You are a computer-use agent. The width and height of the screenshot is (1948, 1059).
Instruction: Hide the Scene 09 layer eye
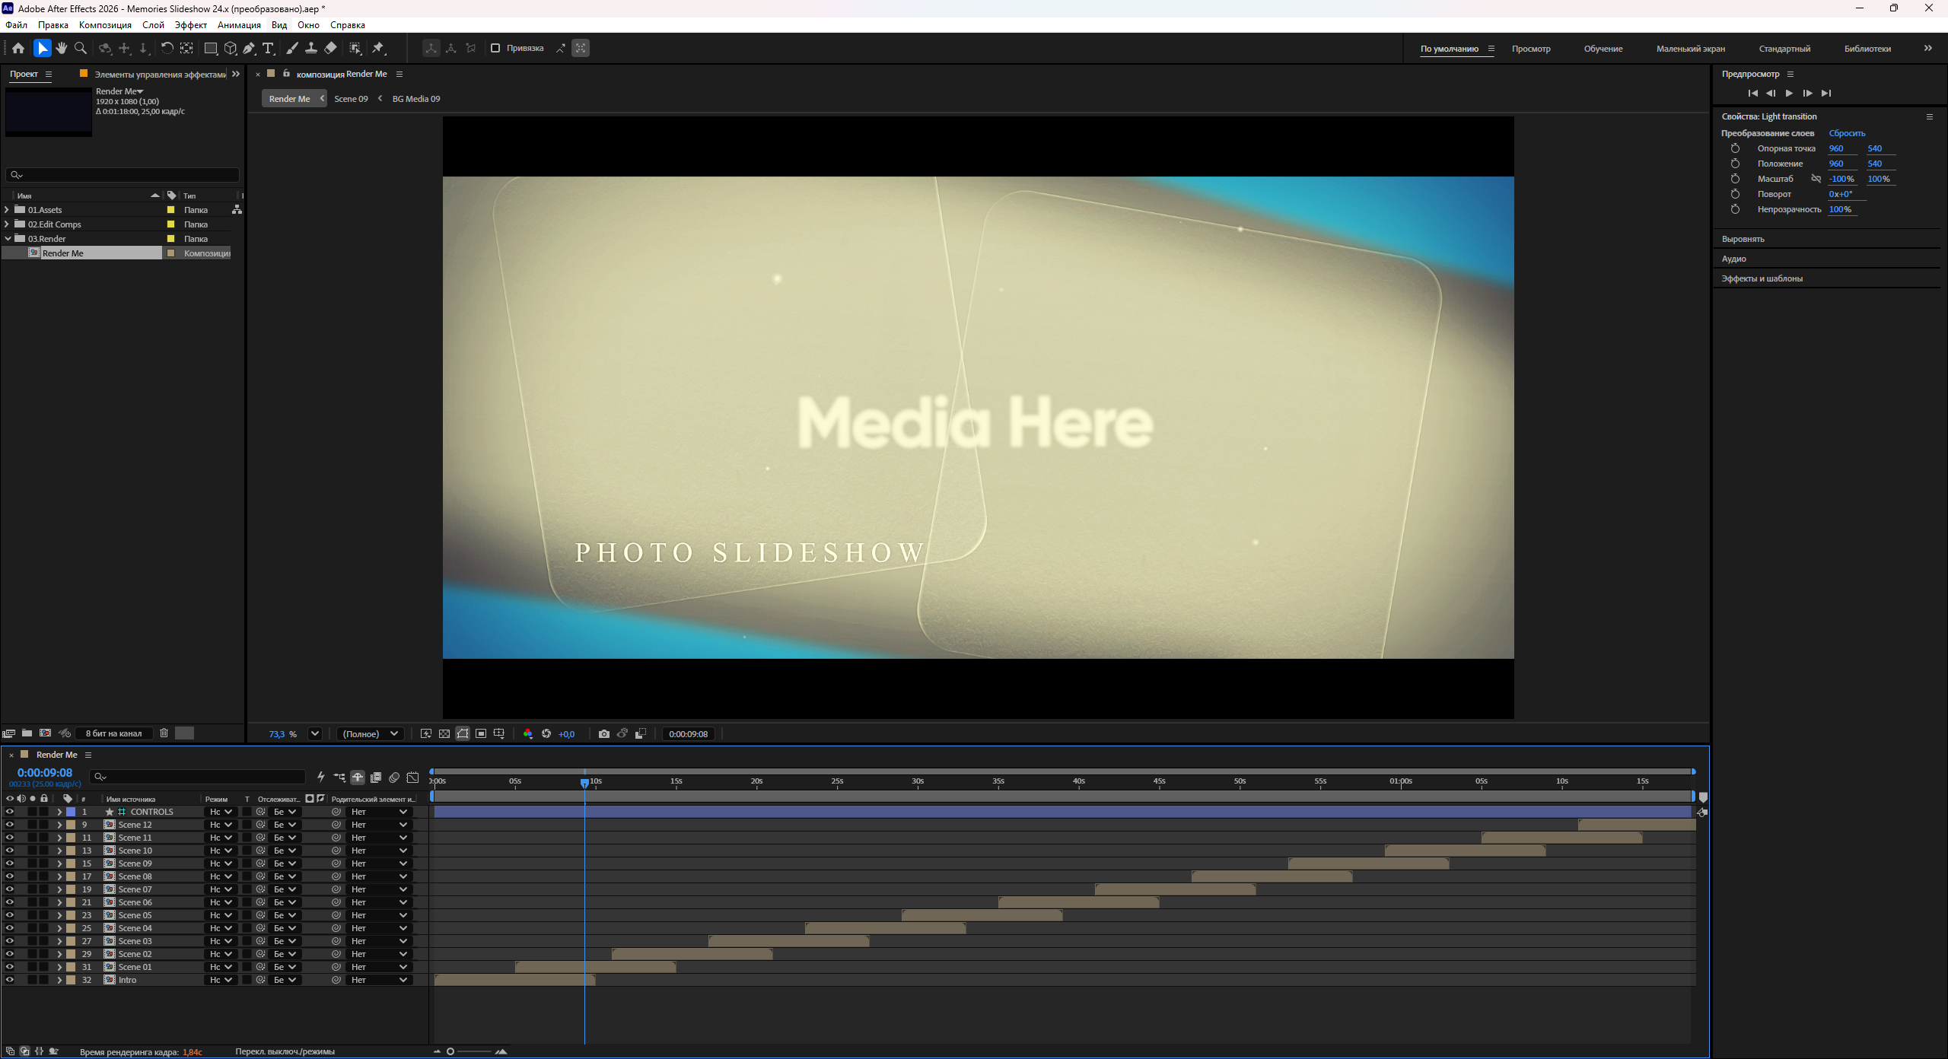9,863
